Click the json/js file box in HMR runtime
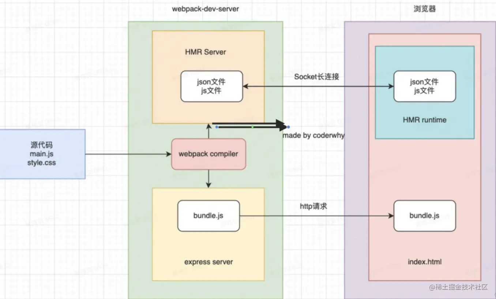The height and width of the screenshot is (299, 496). click(425, 86)
